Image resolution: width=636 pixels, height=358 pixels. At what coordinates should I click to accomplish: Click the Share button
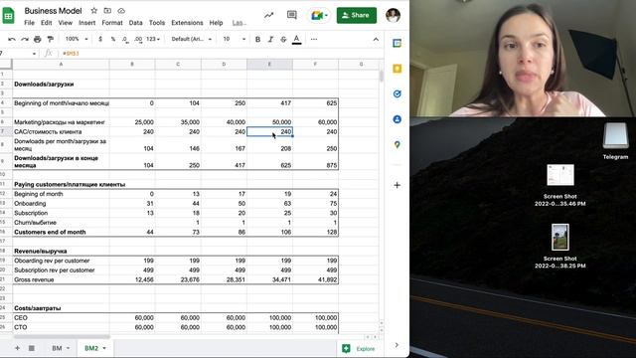356,16
